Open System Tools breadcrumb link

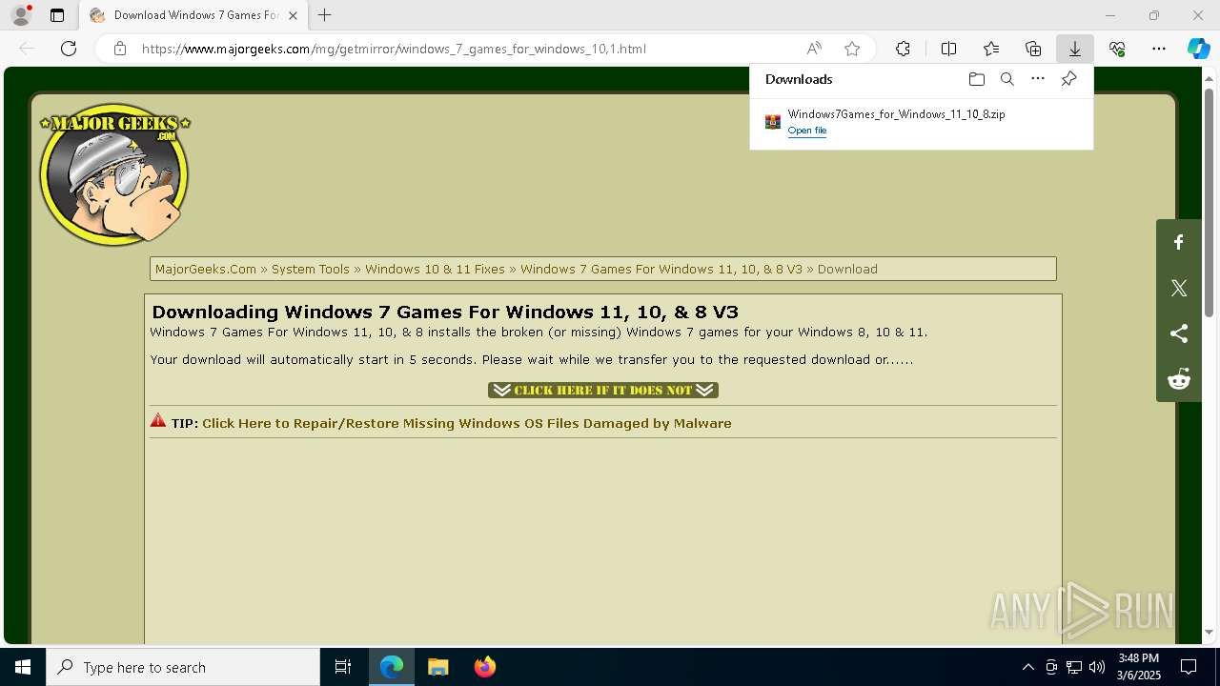click(x=311, y=269)
